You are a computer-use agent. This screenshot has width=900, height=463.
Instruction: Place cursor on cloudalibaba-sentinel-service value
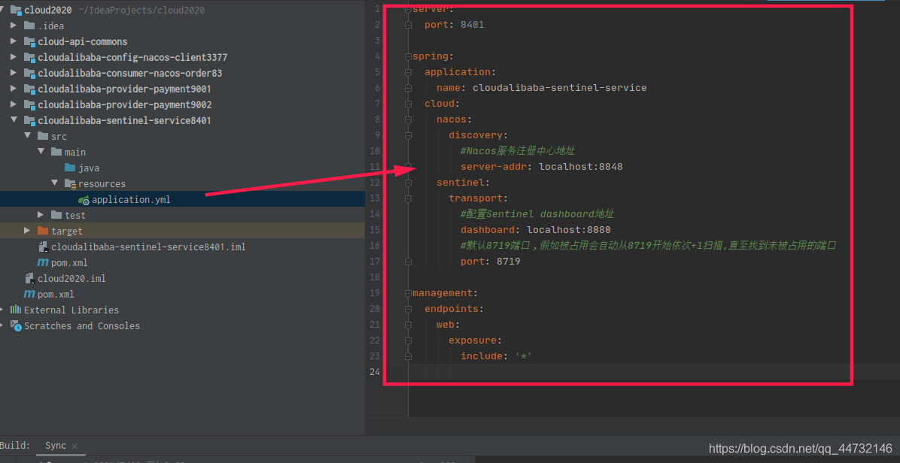click(x=560, y=88)
